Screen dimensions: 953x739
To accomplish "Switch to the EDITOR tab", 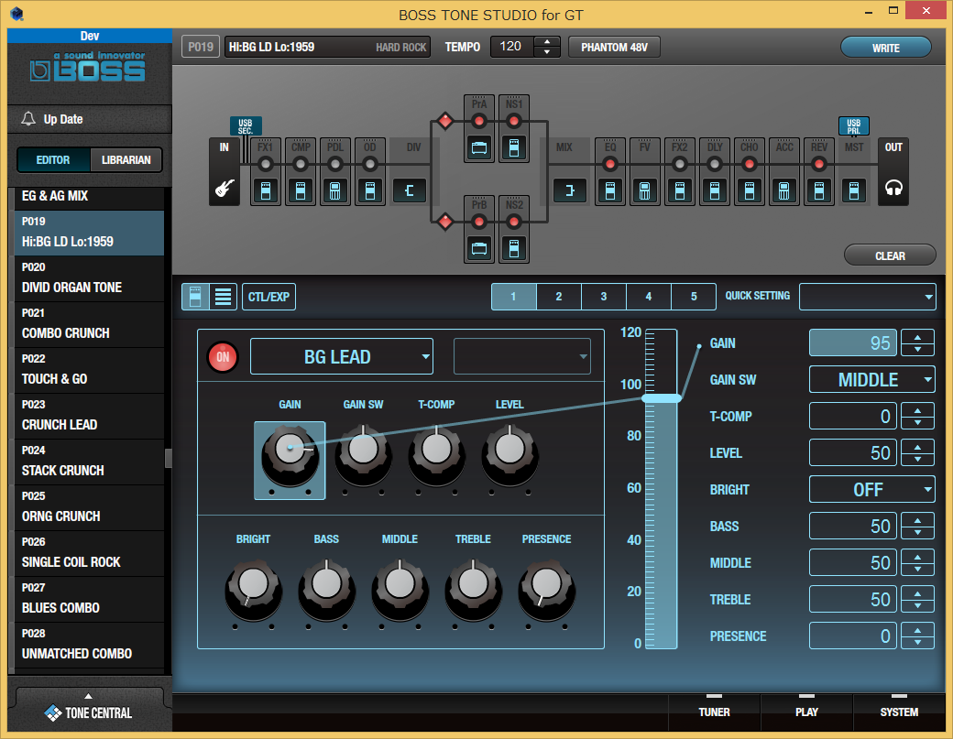I will tap(53, 160).
